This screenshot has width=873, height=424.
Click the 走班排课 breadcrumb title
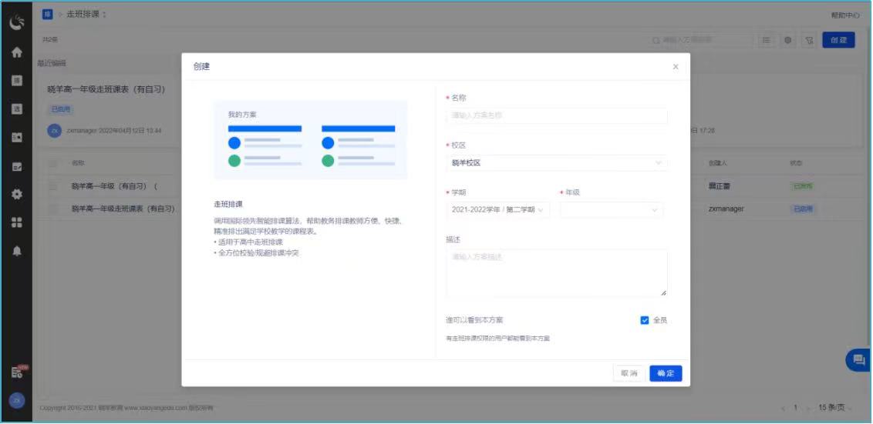86,15
